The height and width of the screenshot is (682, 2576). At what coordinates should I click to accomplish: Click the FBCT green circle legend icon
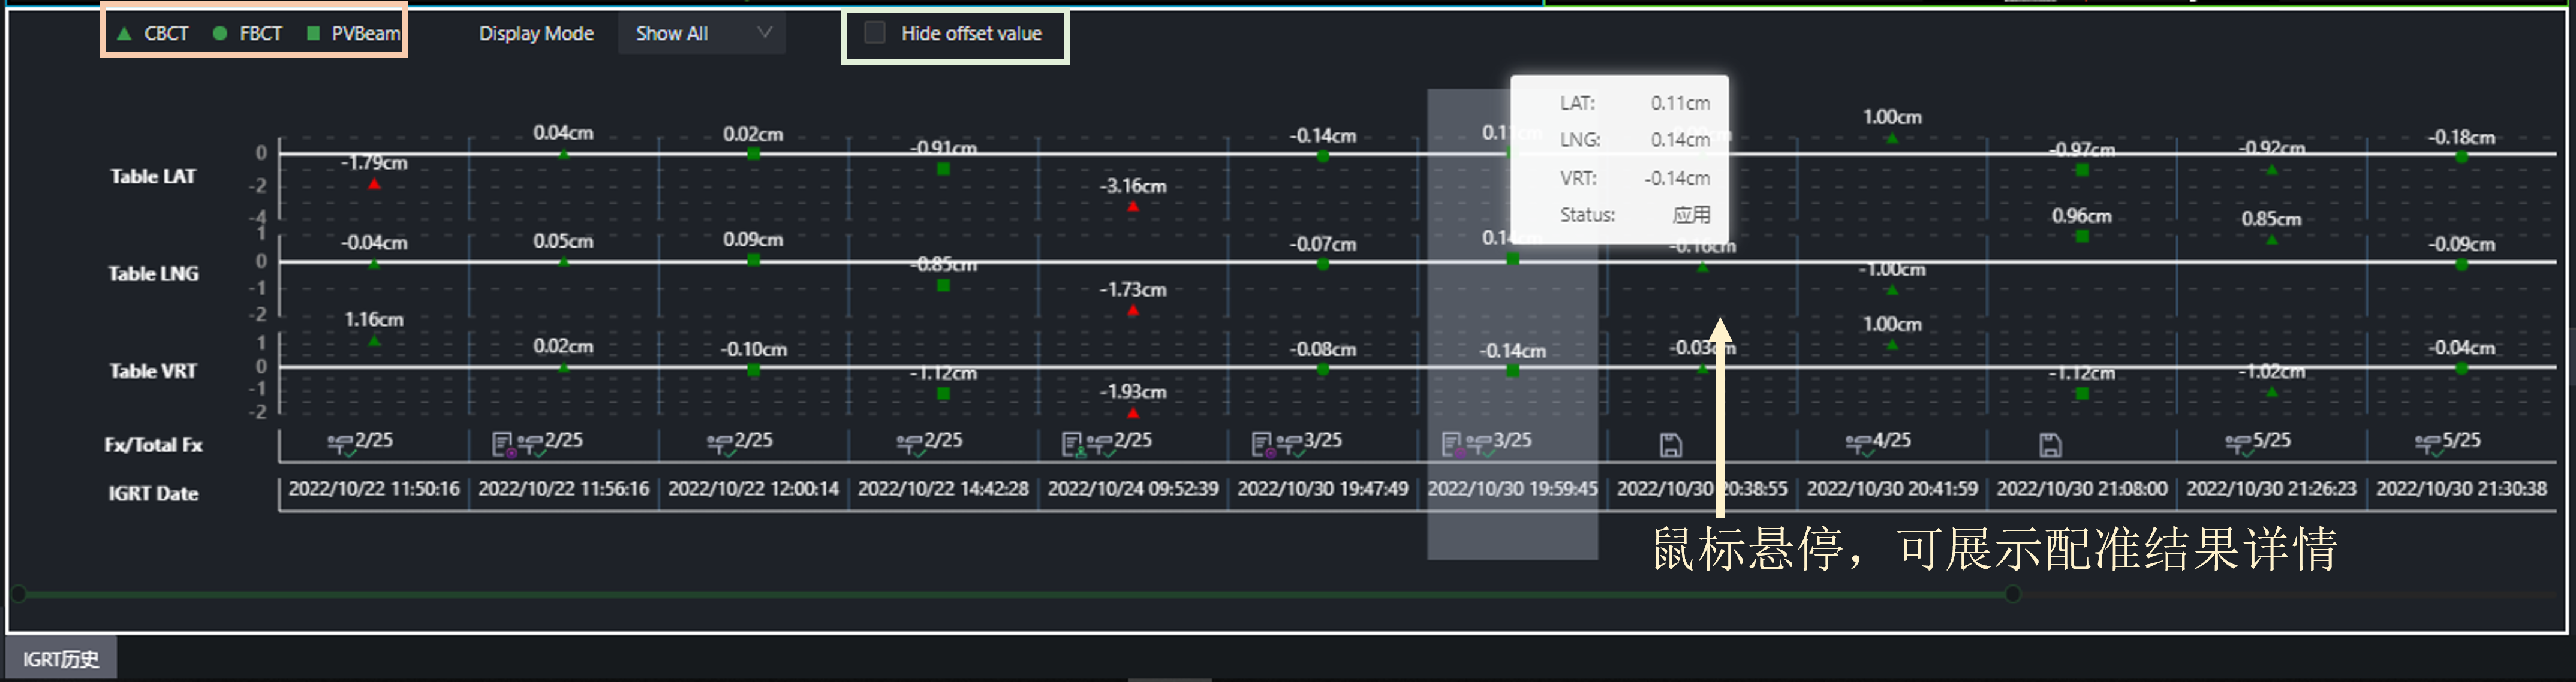click(x=220, y=34)
